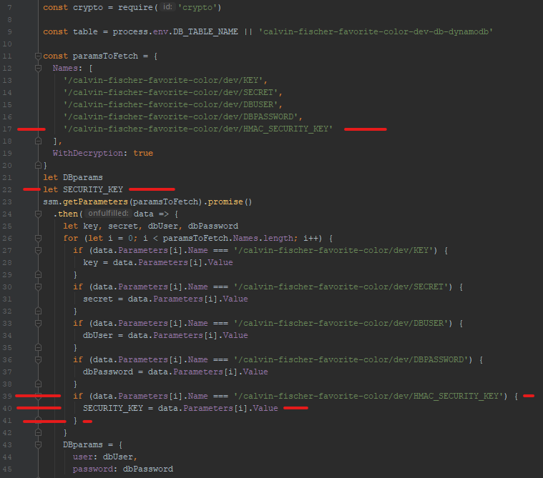Click 'DBparams' assignment on line 43
Viewport: 543px width, 478px height.
[x=83, y=445]
